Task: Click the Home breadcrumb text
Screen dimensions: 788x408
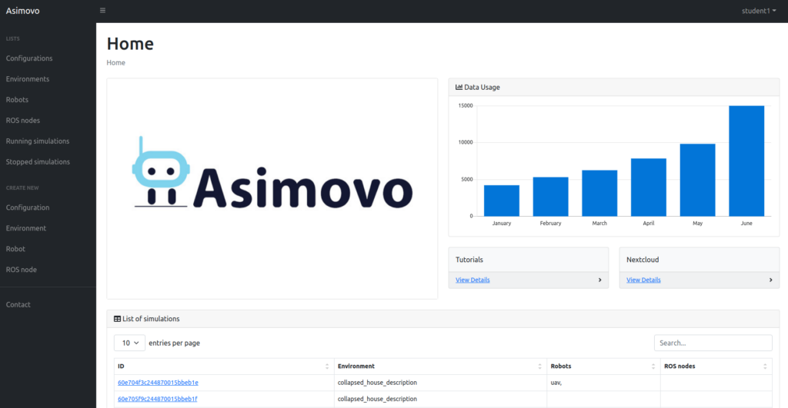Action: (x=115, y=63)
